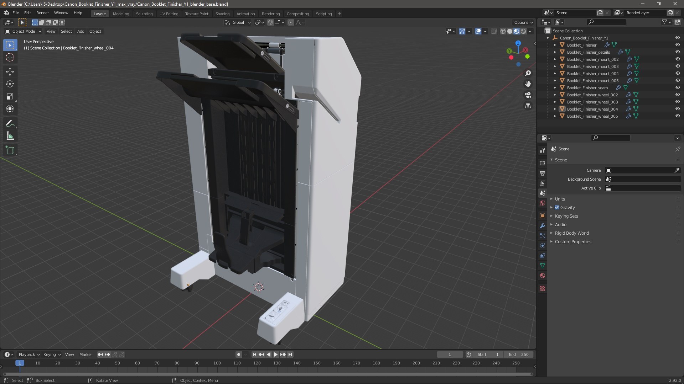Select the Scale tool
The height and width of the screenshot is (384, 684).
coord(10,97)
